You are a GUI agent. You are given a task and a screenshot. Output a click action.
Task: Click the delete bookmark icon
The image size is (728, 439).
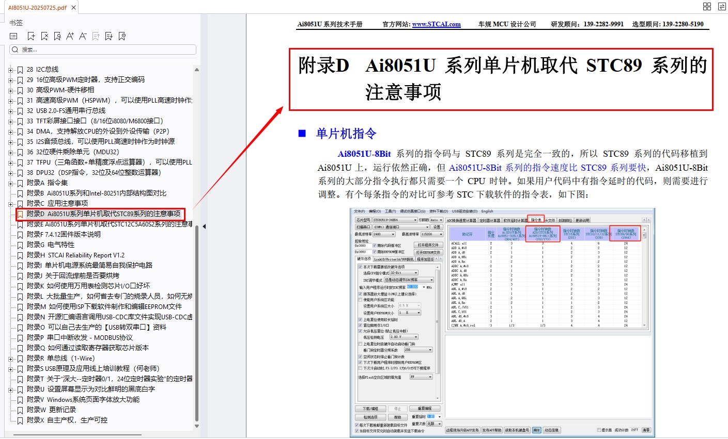coord(44,36)
